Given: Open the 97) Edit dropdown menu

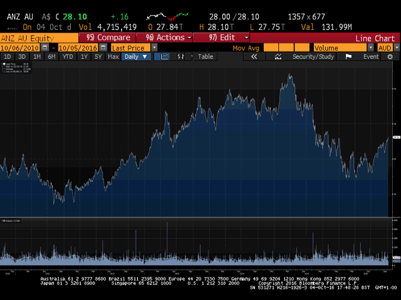Looking at the screenshot, I should click(x=221, y=37).
